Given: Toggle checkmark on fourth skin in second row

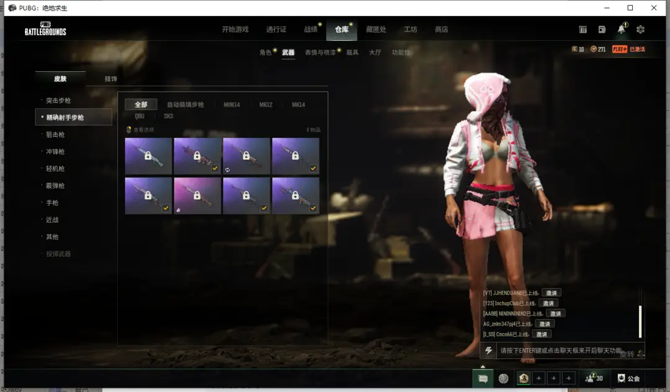Looking at the screenshot, I should [x=313, y=208].
